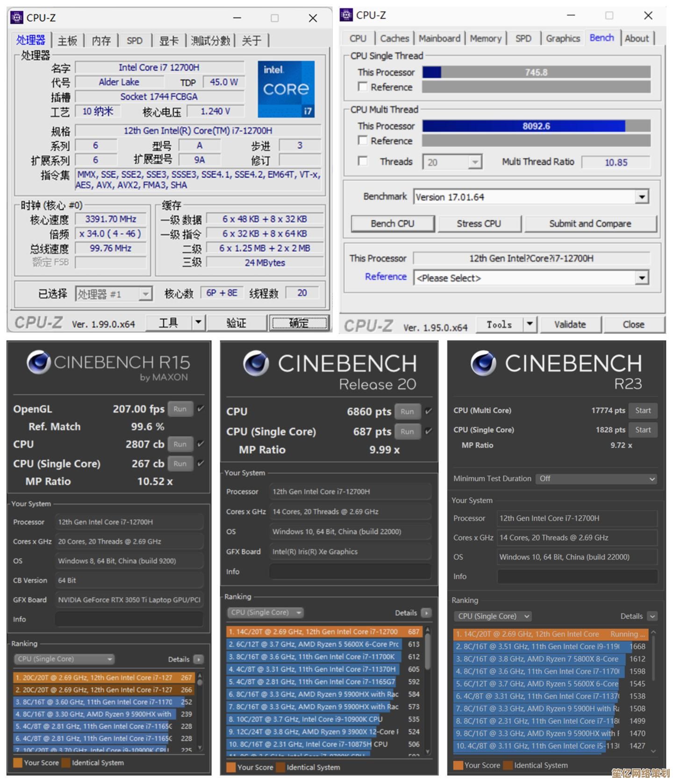The height and width of the screenshot is (782, 673).
Task: Click the Details arrow icon in Cinebench R20
Action: 426,613
